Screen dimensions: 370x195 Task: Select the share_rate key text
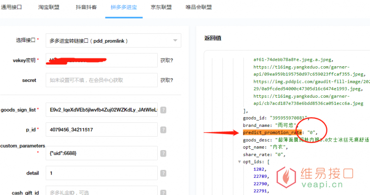coord(256,155)
